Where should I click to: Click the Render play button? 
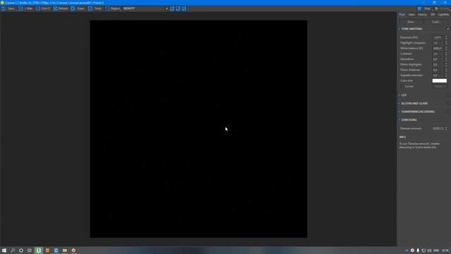(x=442, y=8)
